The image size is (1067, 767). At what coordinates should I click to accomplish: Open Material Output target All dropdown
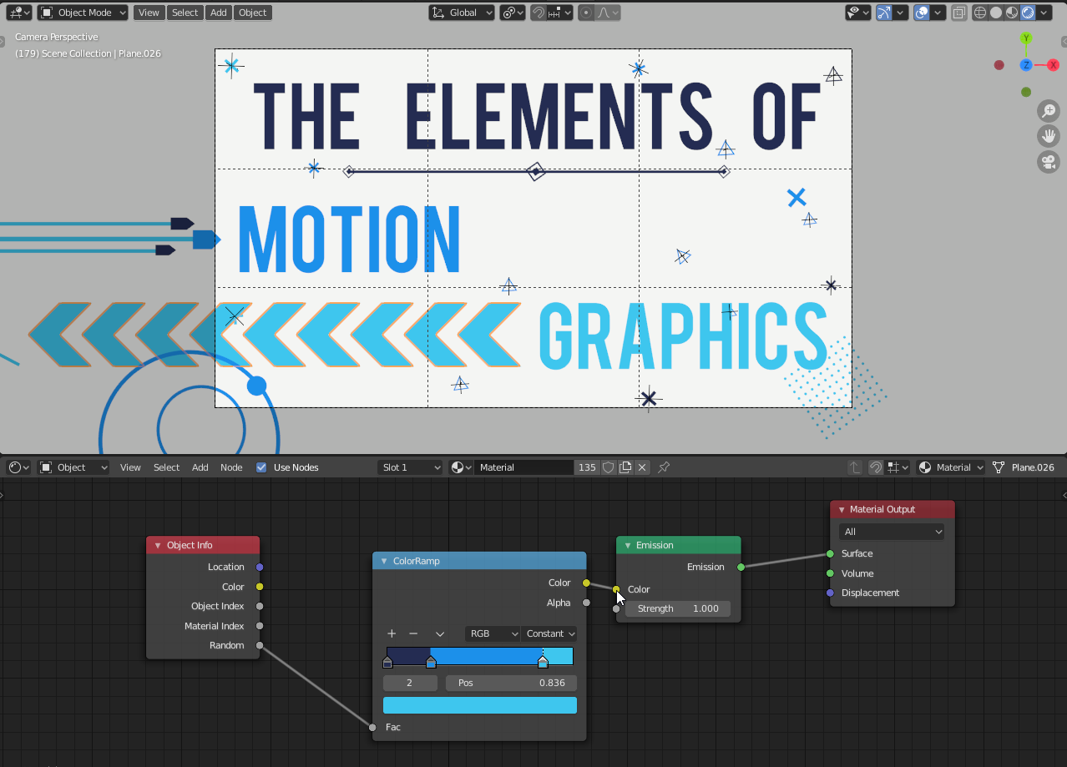(892, 532)
